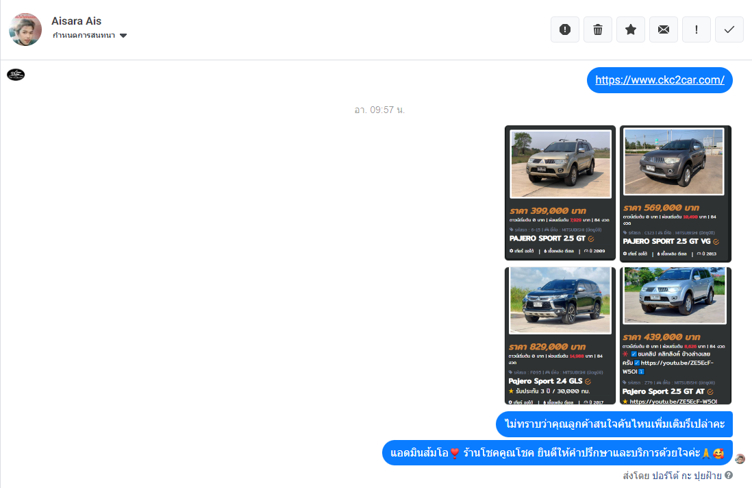Viewport: 752px width, 488px height.
Task: Mark conversation done with checkmark icon
Action: point(729,29)
